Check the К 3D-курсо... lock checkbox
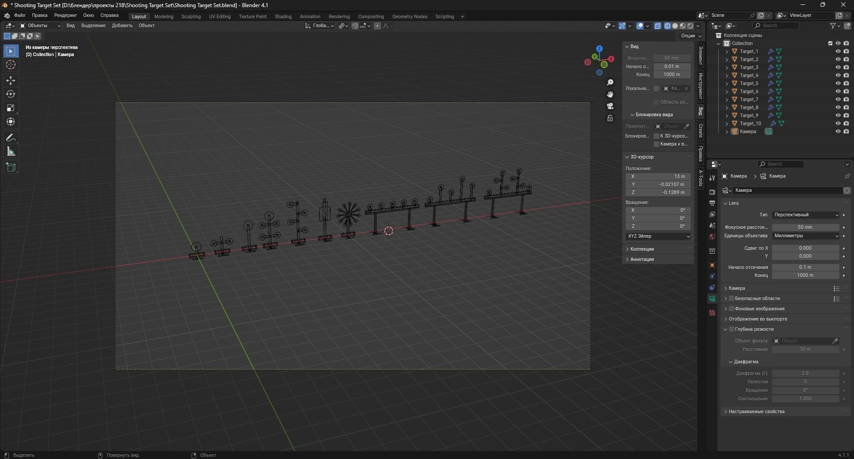Screen dimensions: 854x459 click(656, 136)
